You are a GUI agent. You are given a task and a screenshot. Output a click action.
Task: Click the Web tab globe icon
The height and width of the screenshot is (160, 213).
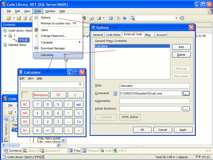[x=102, y=150]
